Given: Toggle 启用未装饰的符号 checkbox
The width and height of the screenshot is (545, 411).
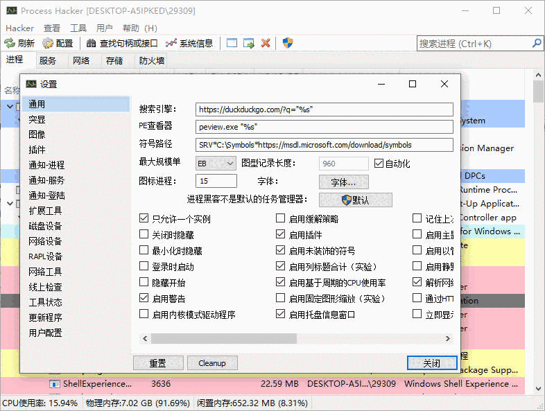Looking at the screenshot, I should 281,250.
